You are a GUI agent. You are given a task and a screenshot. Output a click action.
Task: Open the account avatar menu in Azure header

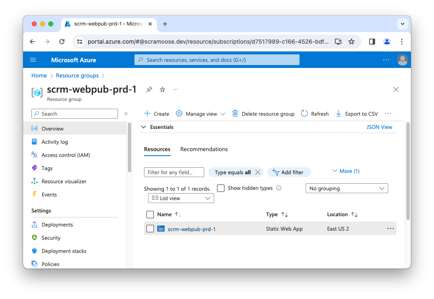pos(403,60)
